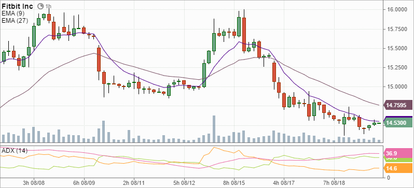
Task: Click the 15.2500 price axis label
Action: pos(396,68)
